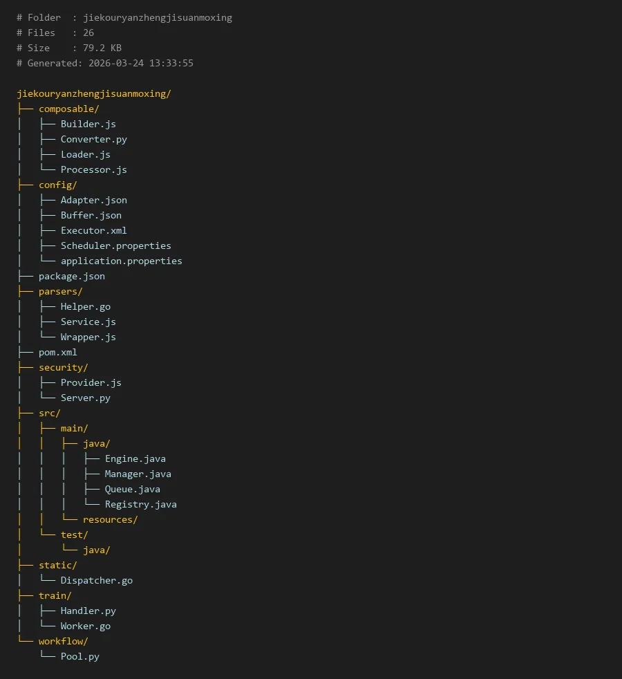Select the Helper.go file
622x679 pixels.
(x=85, y=306)
